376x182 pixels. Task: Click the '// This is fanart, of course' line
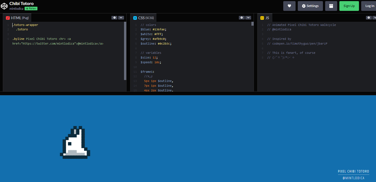pos(291,53)
